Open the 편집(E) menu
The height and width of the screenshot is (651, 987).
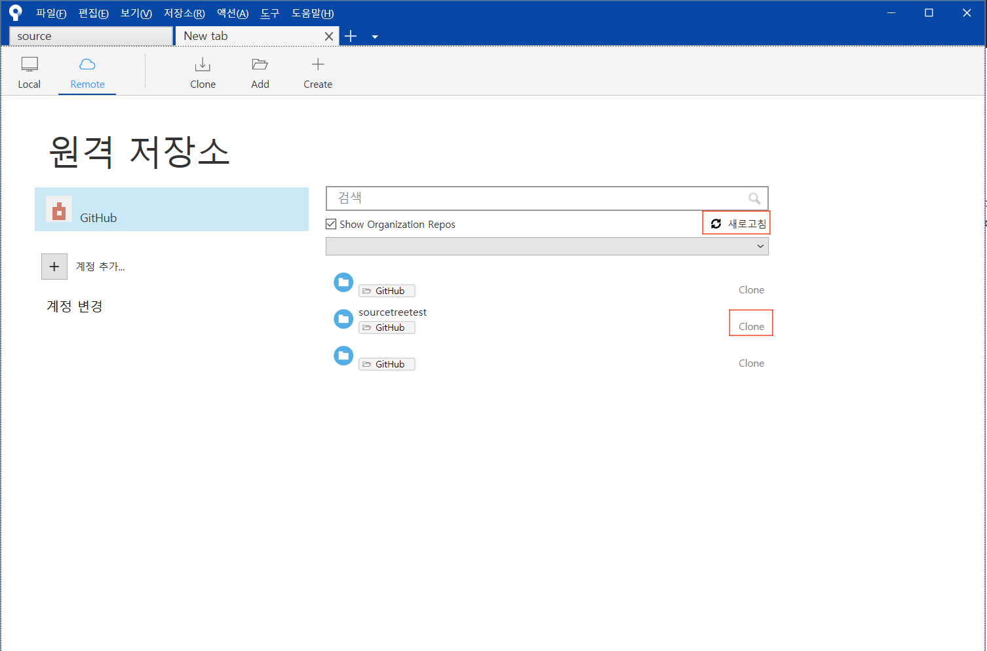pyautogui.click(x=94, y=13)
